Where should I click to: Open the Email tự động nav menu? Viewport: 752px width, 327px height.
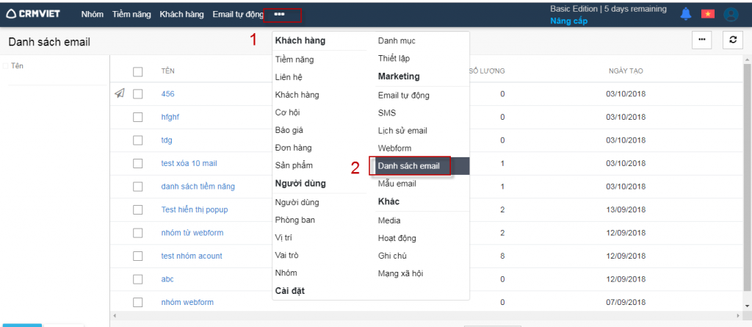pos(237,14)
